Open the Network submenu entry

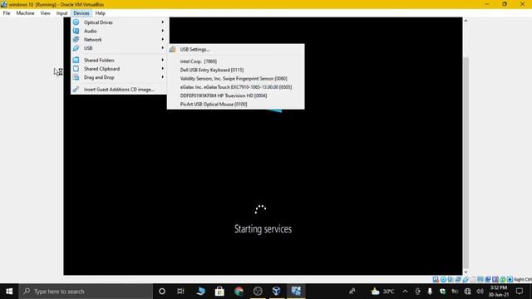pos(118,40)
